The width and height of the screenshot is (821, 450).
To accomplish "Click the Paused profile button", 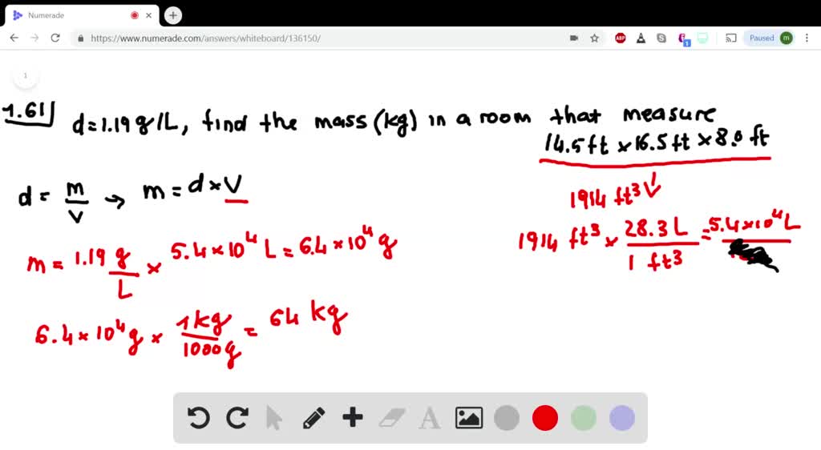I will pos(770,38).
